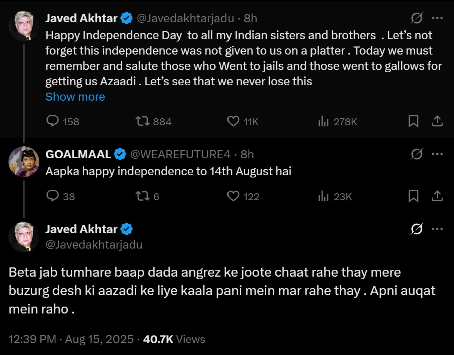
Task: Open more options on bottom Javed Akhtar reply
Action: point(437,229)
